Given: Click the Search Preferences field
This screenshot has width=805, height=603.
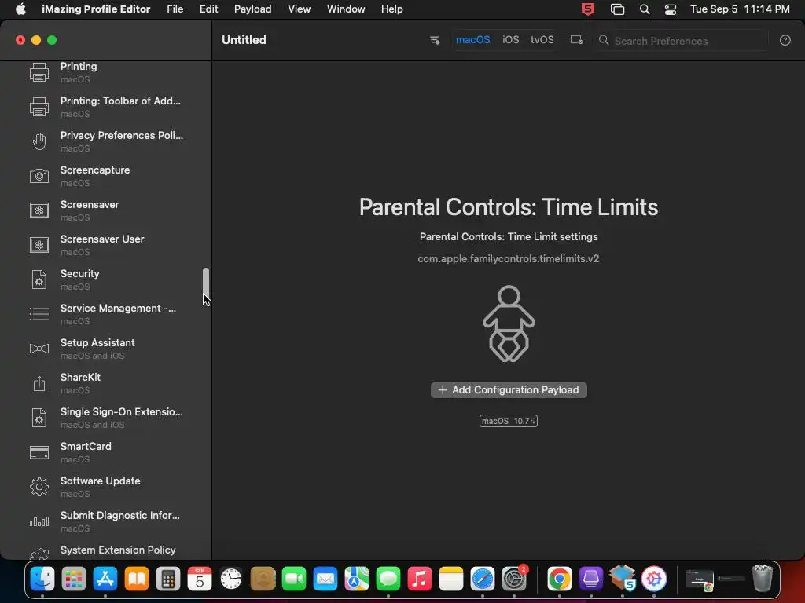Looking at the screenshot, I should coord(682,41).
